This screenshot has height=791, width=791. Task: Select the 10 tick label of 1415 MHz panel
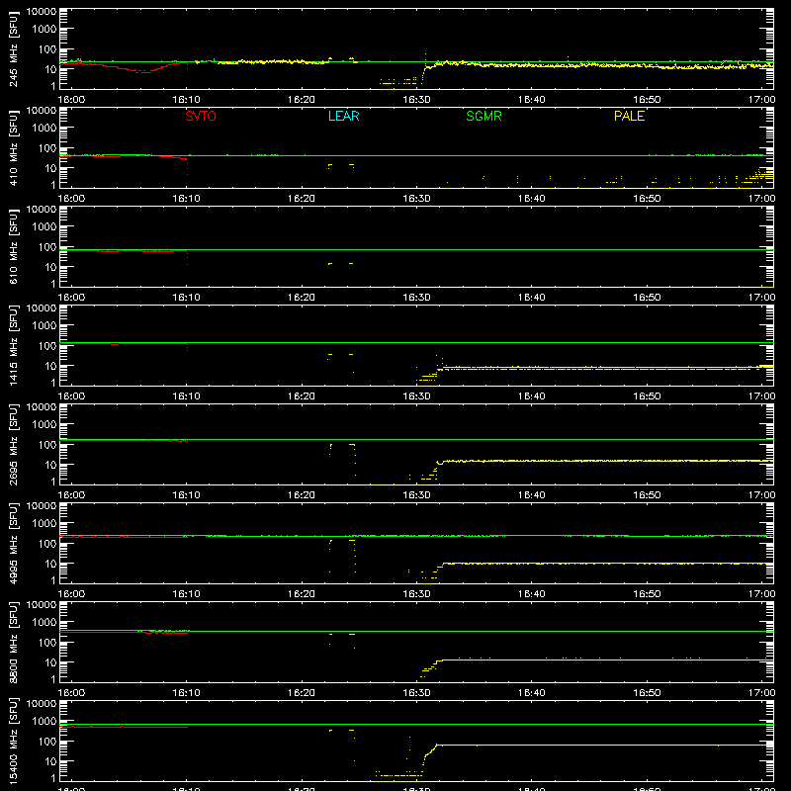coord(50,366)
